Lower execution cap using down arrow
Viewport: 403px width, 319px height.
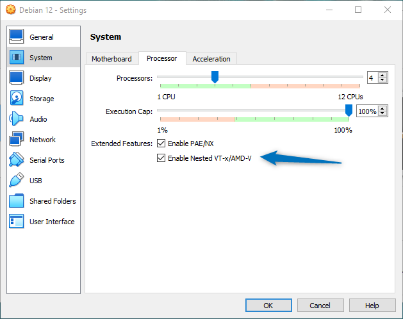[x=382, y=114]
